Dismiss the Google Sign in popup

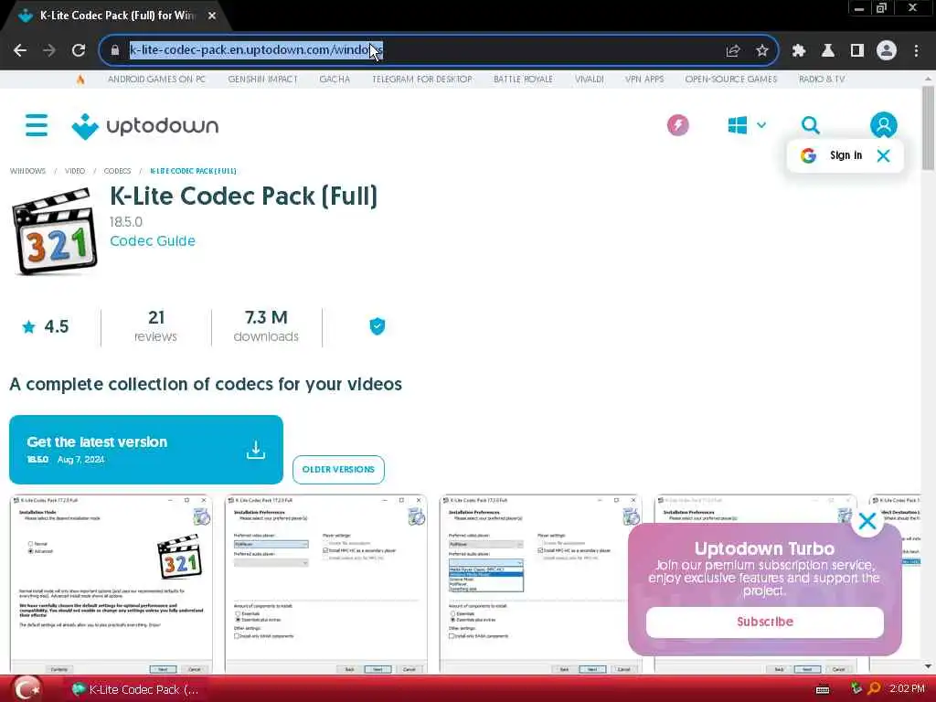[884, 155]
